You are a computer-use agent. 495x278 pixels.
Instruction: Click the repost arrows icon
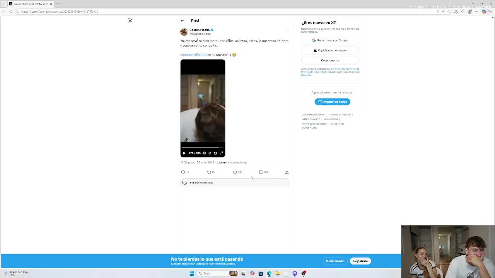click(x=209, y=172)
